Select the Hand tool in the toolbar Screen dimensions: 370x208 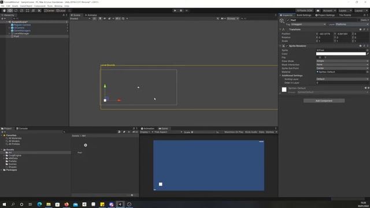tap(4, 10)
